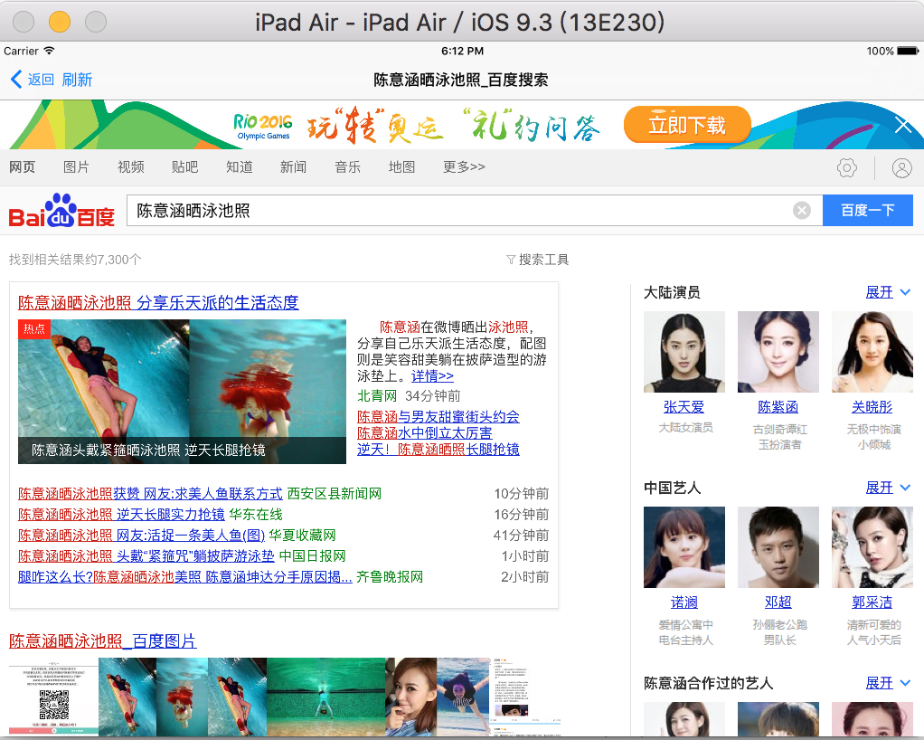Click the 诺澜 name link

click(x=684, y=602)
